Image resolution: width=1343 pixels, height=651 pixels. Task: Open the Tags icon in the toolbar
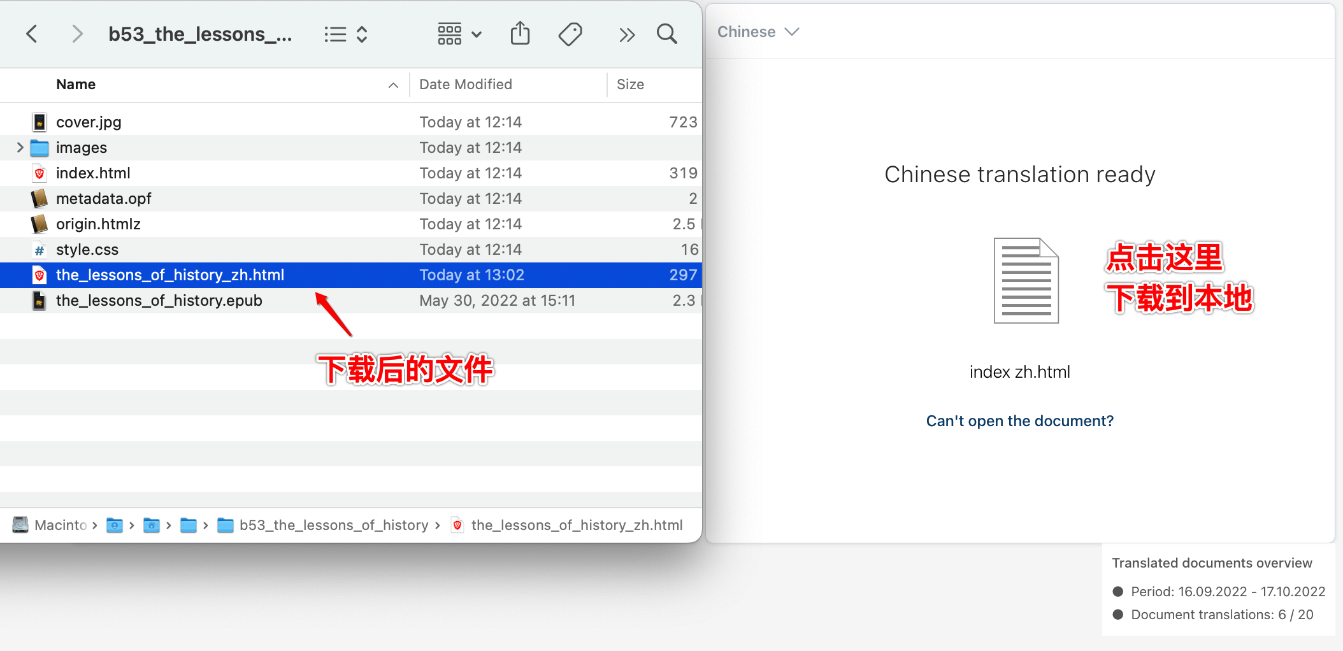[570, 33]
